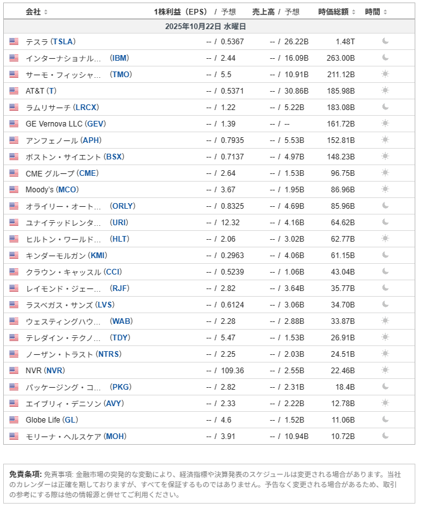Click the moon icon in the Las Vegas Sands (LVS) row
The image size is (421, 508).
[385, 305]
